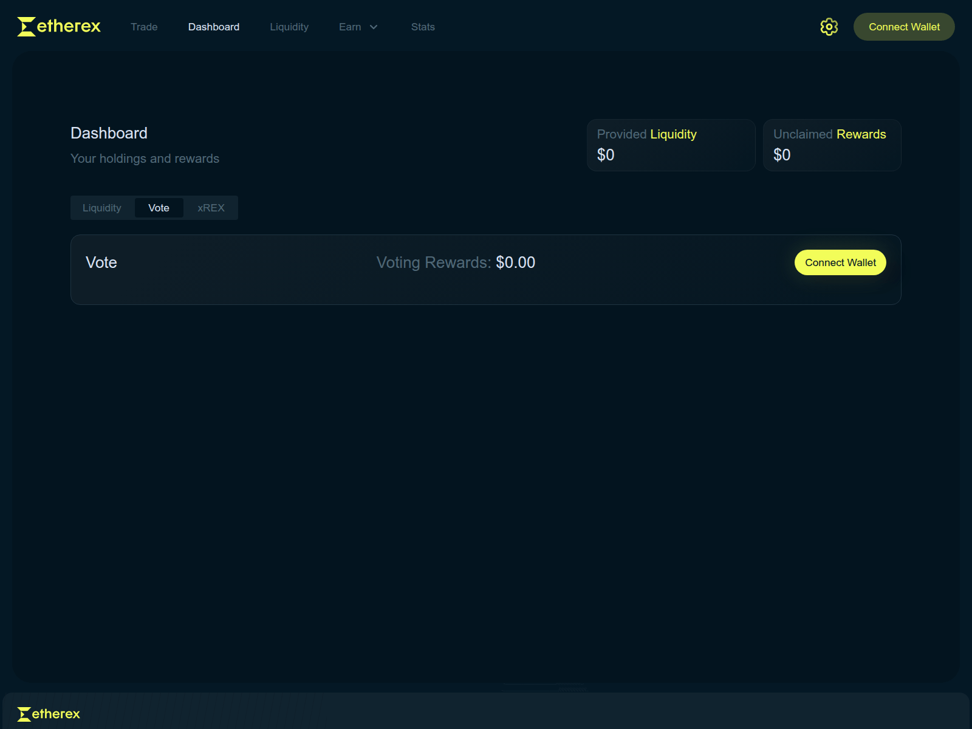972x729 pixels.
Task: Switch to the xREX tab
Action: [x=211, y=208]
